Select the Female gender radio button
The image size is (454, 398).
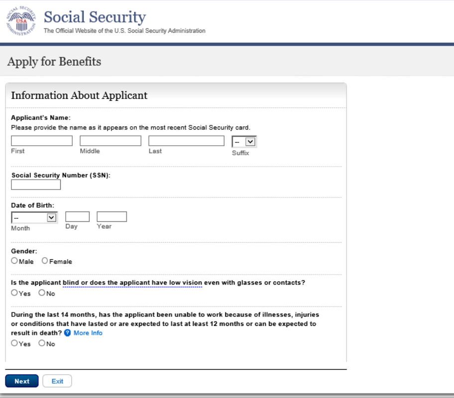point(44,260)
